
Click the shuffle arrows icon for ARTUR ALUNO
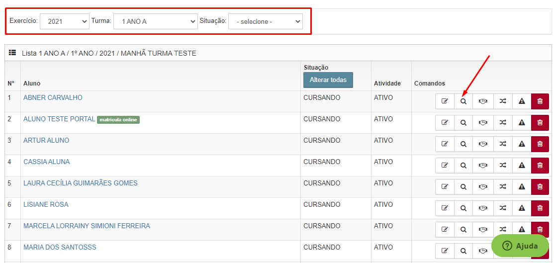[x=502, y=144]
